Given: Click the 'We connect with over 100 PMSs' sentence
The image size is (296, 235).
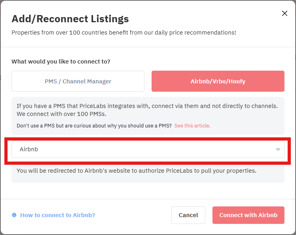Looking at the screenshot, I should [62, 114].
